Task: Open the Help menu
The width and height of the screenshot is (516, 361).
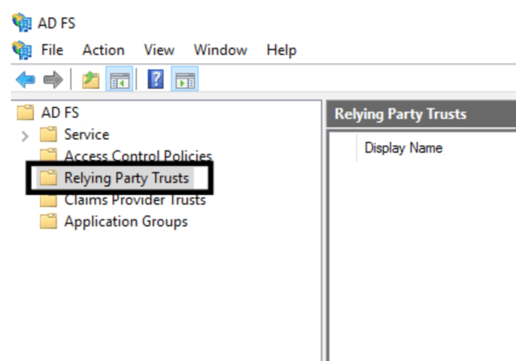Action: [x=282, y=50]
